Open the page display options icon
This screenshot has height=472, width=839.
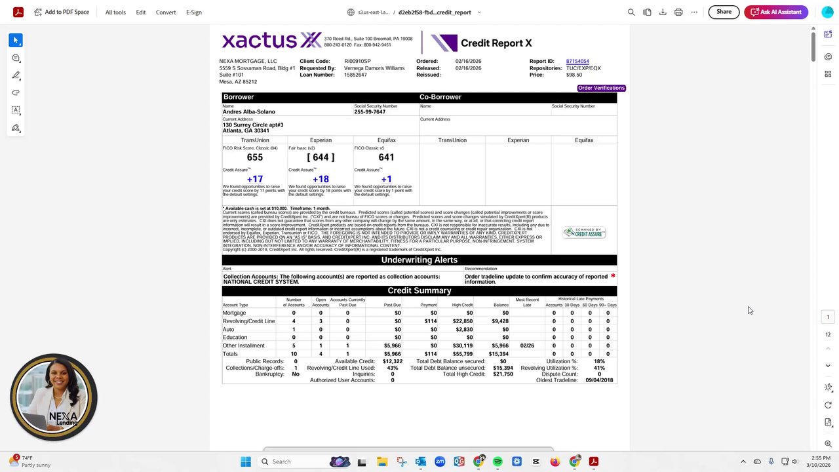[x=828, y=422]
